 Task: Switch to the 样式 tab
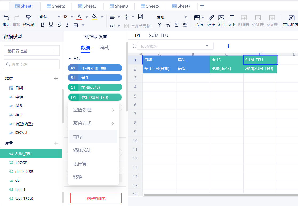(x=105, y=48)
